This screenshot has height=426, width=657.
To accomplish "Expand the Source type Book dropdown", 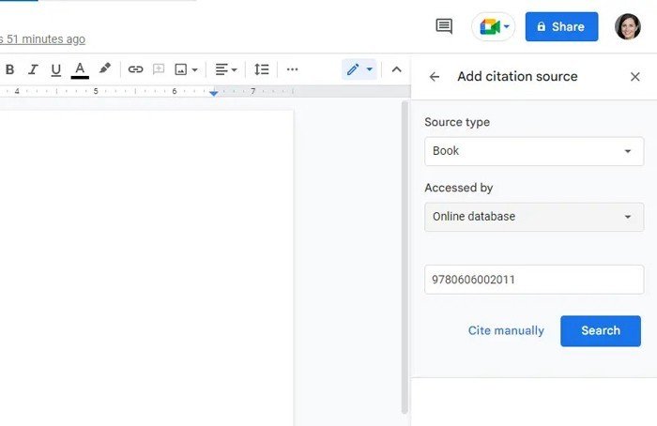I will coord(533,151).
